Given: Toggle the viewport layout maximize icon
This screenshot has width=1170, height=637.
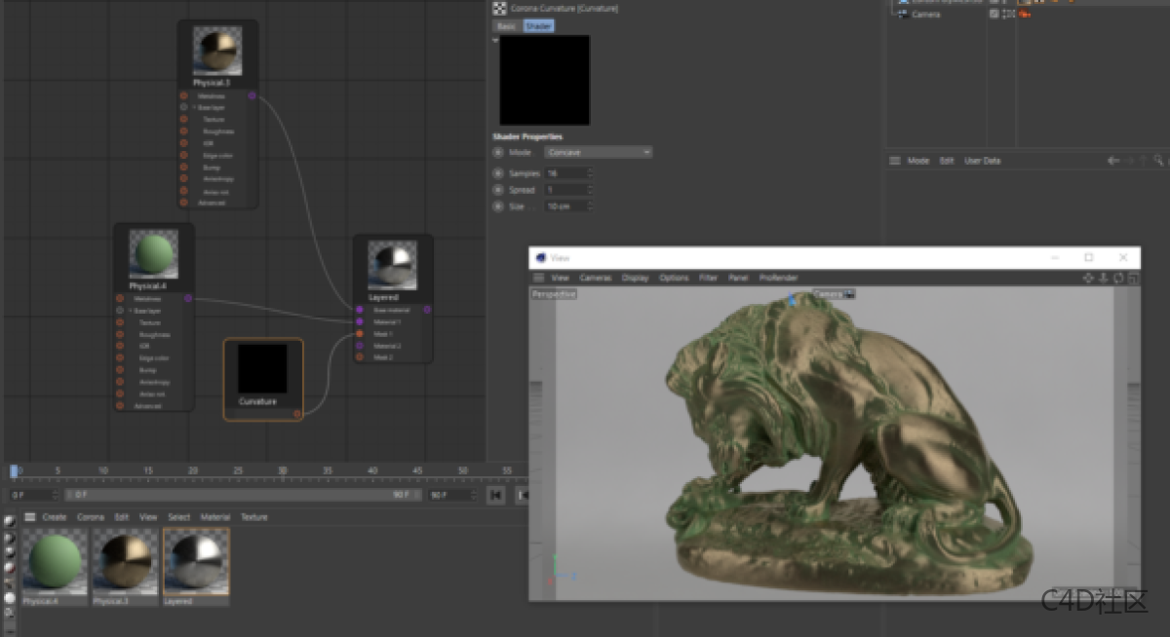Looking at the screenshot, I should click(x=1133, y=278).
